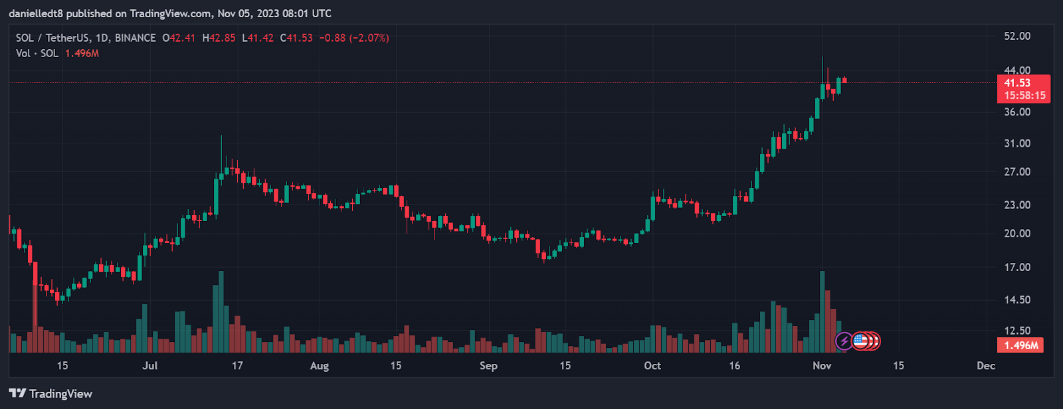Click the 36.00 level on the price scale
The height and width of the screenshot is (409, 1063).
click(1017, 112)
